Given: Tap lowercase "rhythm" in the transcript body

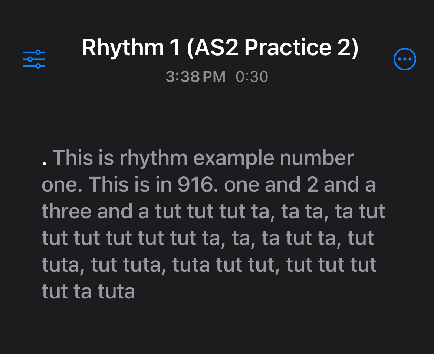Looking at the screenshot, I should (x=154, y=158).
